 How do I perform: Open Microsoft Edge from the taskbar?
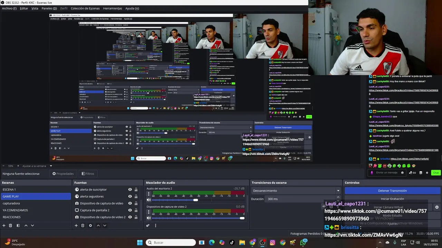(x=212, y=242)
